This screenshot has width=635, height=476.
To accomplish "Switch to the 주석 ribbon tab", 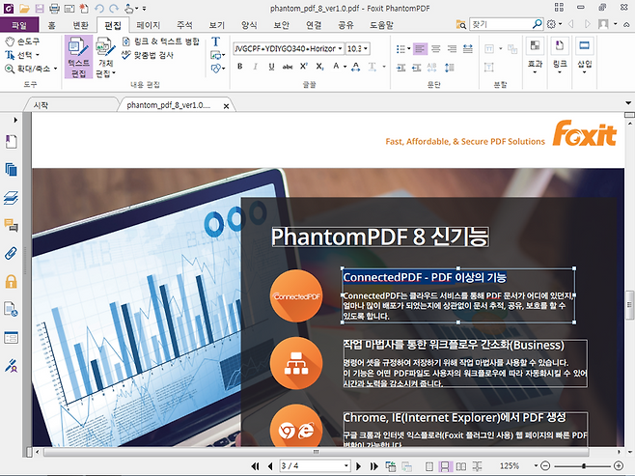I will coord(184,25).
